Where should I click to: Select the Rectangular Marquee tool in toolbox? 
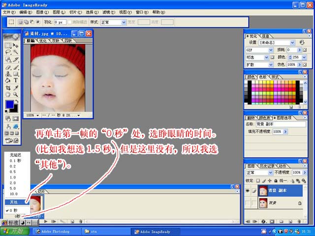(8, 45)
